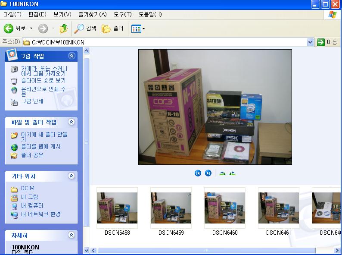Image resolution: width=342 pixels, height=255 pixels.
Task: Collapse the 자세히 details panel
Action: coord(72,235)
